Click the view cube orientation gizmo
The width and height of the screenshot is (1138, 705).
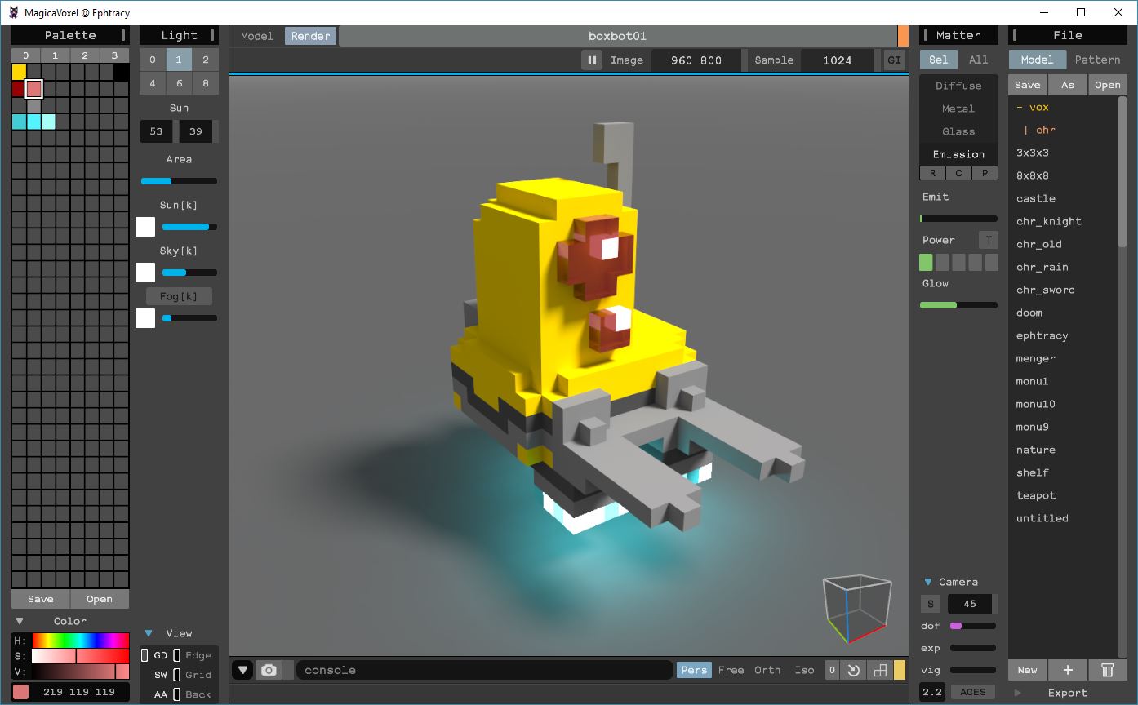click(856, 610)
